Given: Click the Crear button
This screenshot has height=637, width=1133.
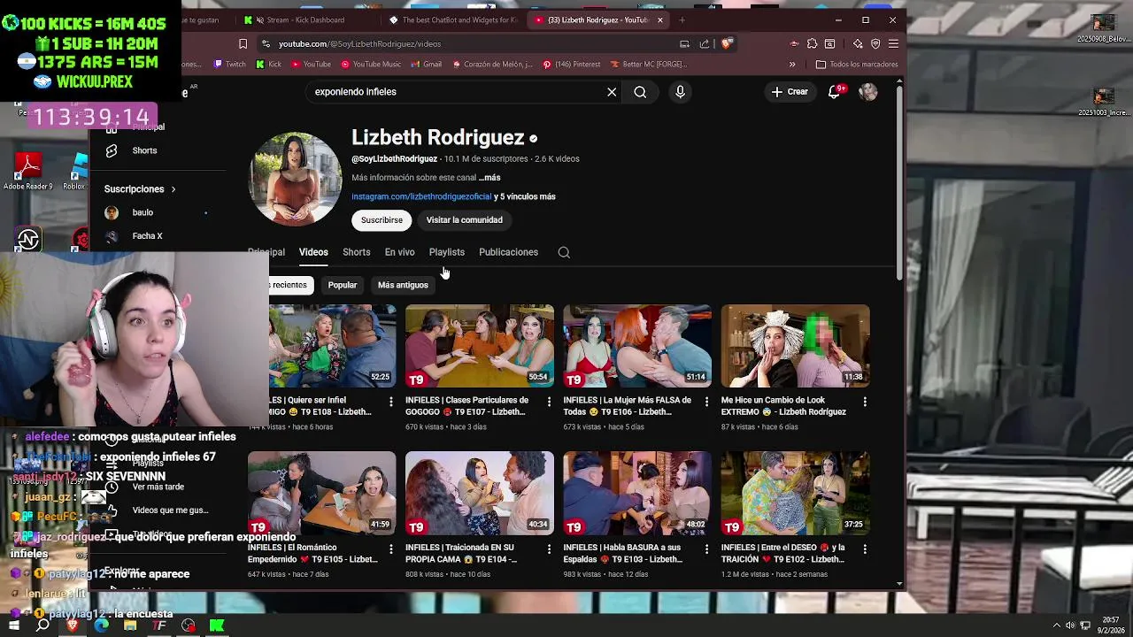Looking at the screenshot, I should tap(790, 92).
